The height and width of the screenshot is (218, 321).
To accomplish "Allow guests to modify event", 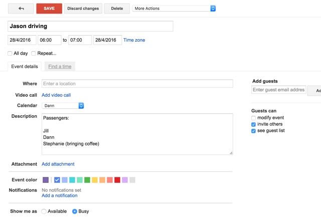I will click(254, 118).
